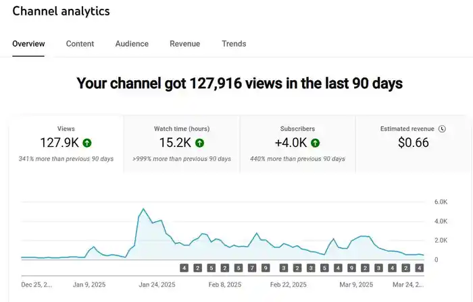Switch to the Content tab
Viewport: 473px width, 302px height.
[x=80, y=44]
